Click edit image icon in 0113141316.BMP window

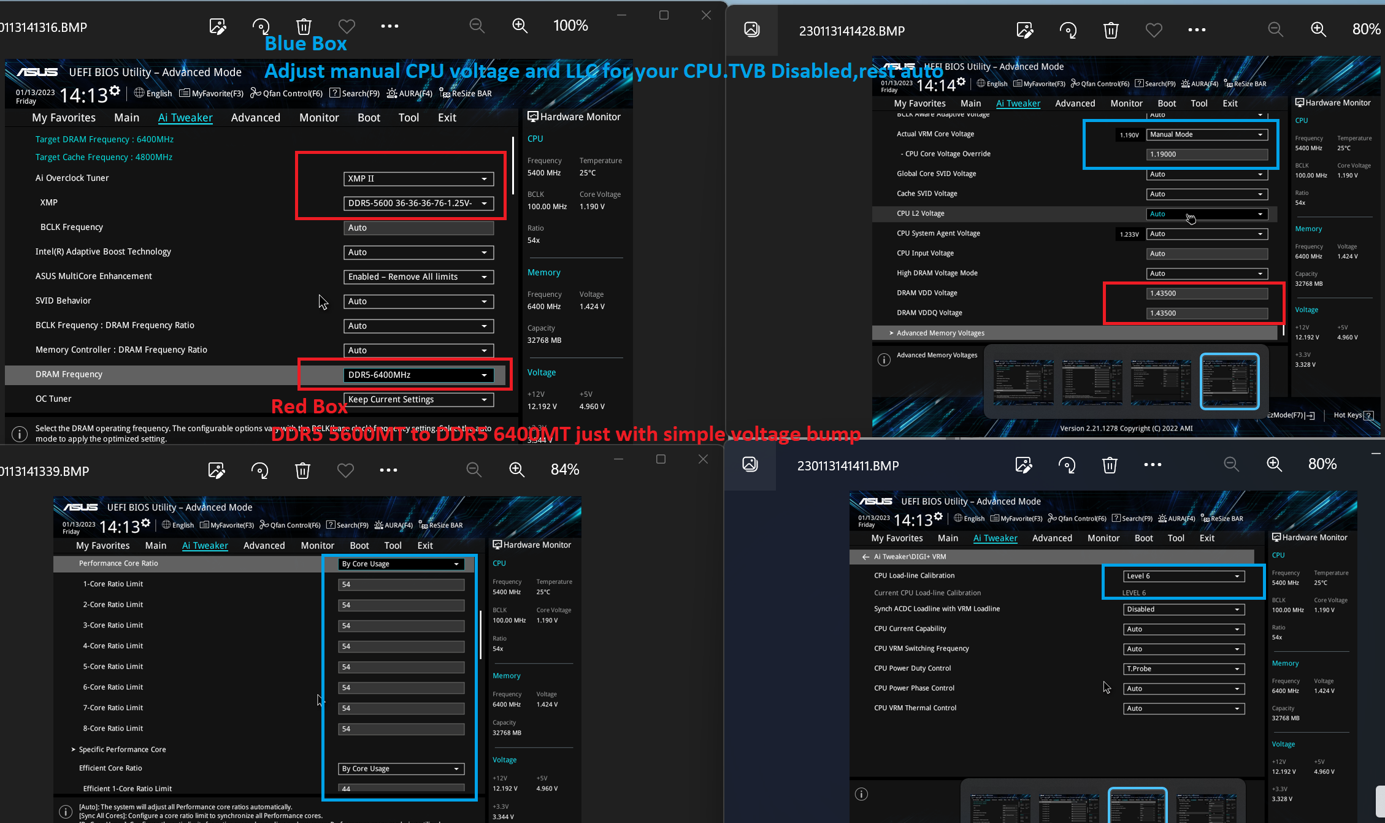pos(218,26)
